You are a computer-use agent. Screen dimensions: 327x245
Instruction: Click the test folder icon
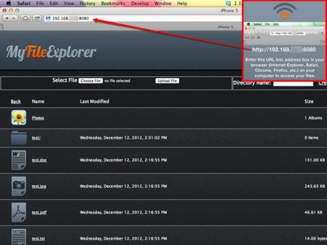tap(18, 137)
